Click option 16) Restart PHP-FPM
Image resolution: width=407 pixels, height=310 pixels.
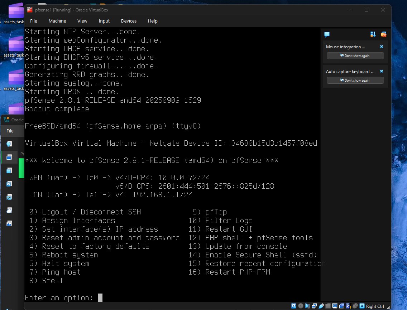click(229, 272)
